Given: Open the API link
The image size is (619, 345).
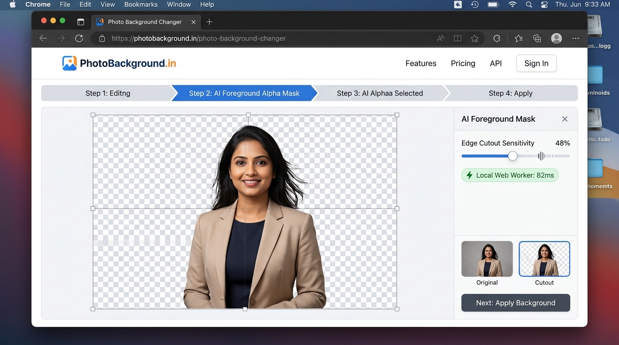Looking at the screenshot, I should tap(496, 63).
